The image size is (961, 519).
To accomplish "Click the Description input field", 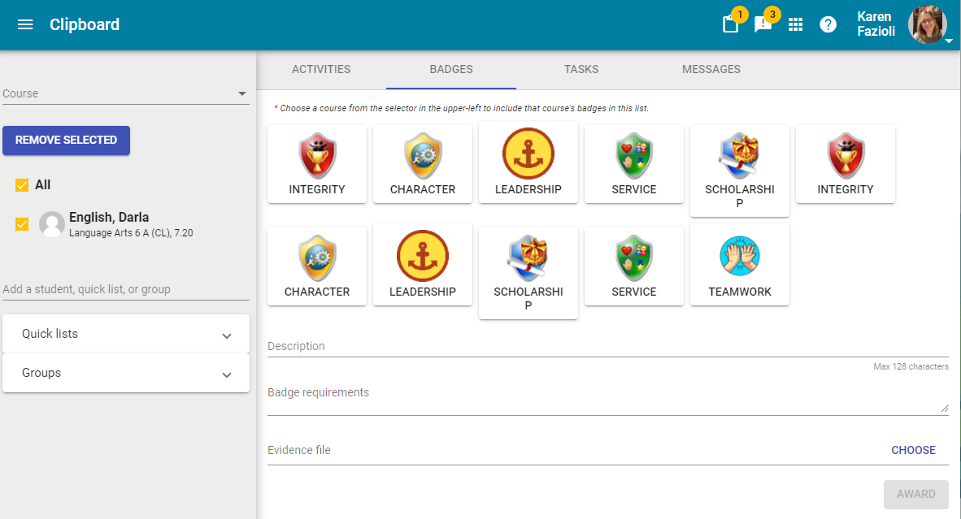I will pyautogui.click(x=608, y=347).
